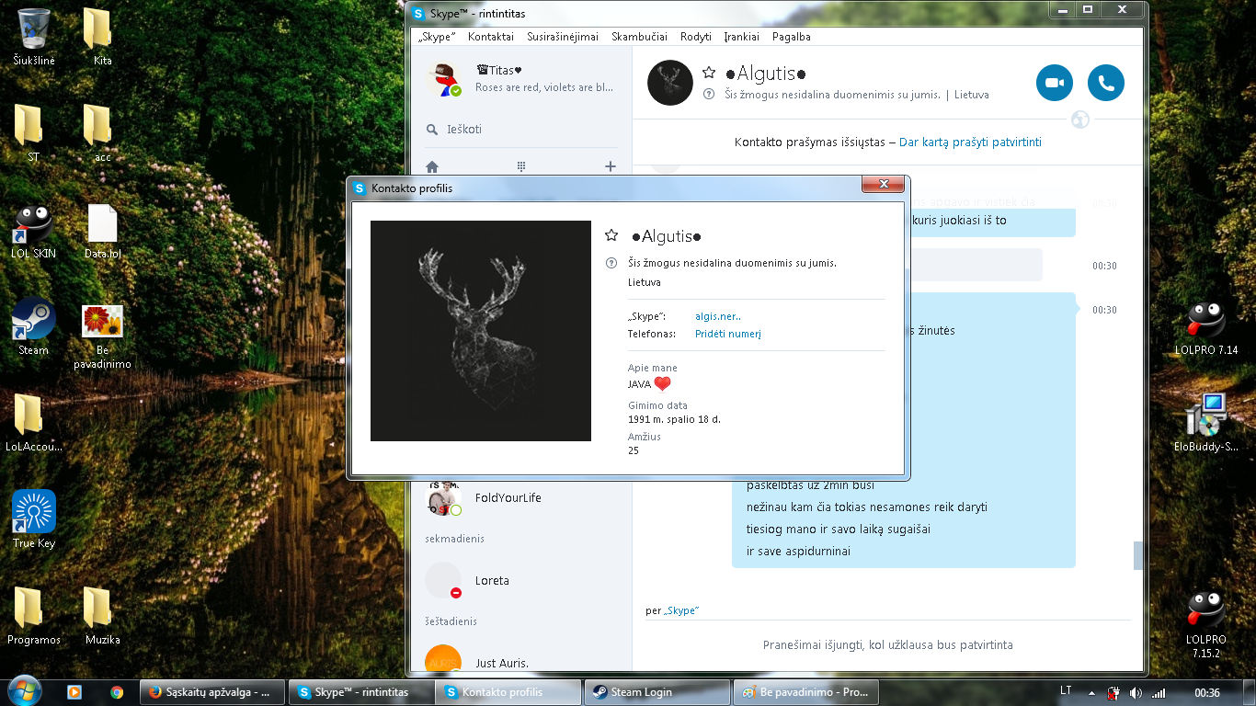Click the plus add contact icon
The width and height of the screenshot is (1256, 706).
(610, 166)
